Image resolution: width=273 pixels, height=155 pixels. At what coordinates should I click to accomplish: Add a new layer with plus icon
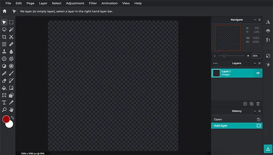coord(245,104)
